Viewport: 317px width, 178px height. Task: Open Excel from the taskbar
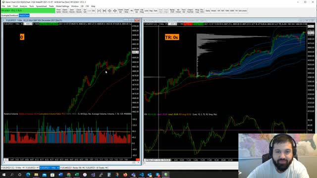point(77,175)
